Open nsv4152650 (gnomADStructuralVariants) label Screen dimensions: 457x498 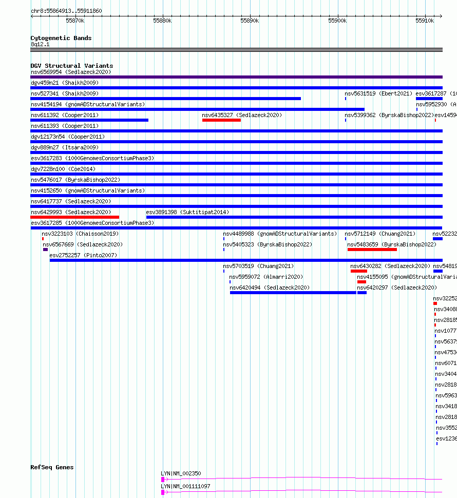[88, 191]
